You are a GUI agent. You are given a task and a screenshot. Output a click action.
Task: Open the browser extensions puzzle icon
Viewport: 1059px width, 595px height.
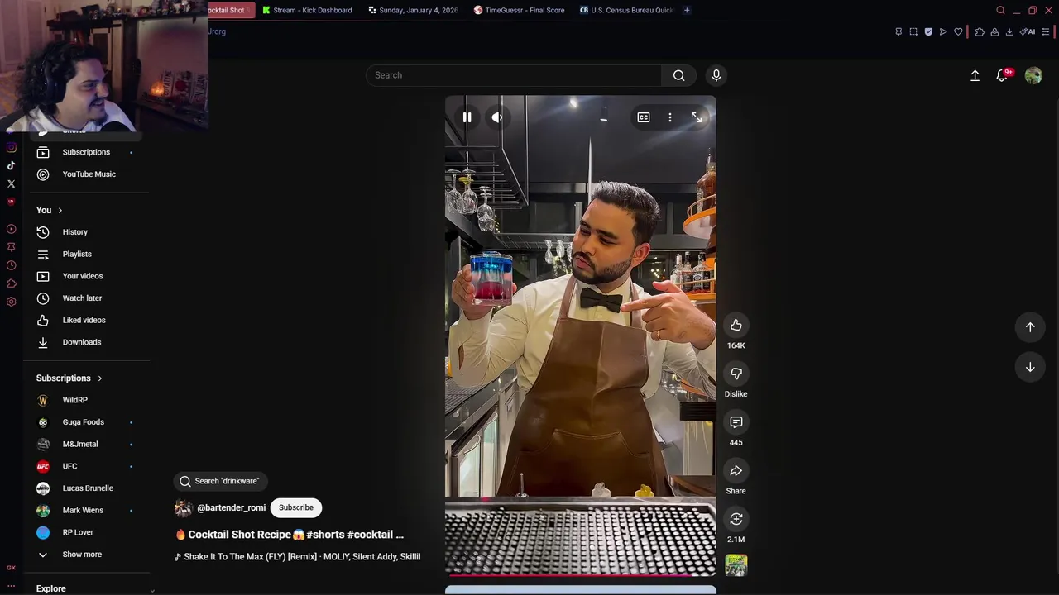click(x=980, y=31)
